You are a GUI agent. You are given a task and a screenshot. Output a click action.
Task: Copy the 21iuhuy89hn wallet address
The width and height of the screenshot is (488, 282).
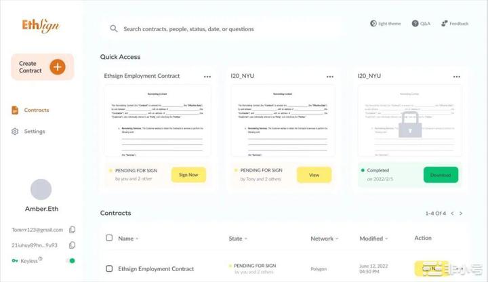(73, 245)
